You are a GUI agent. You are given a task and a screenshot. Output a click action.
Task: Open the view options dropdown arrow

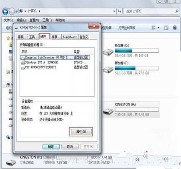tap(158, 28)
